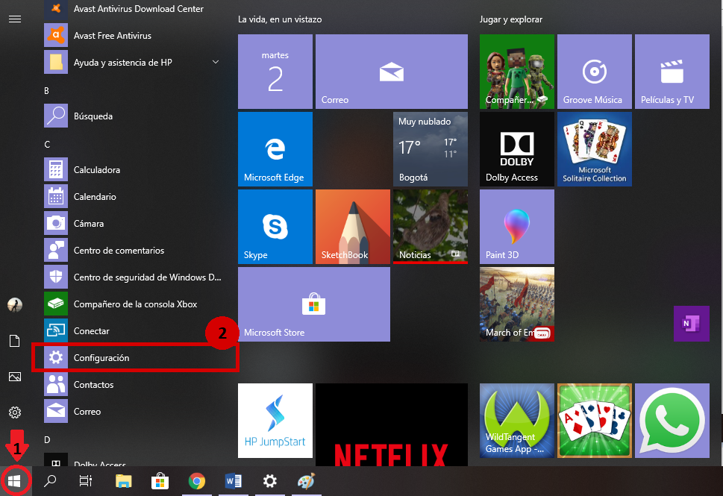Click the Windows Start button

(15, 481)
